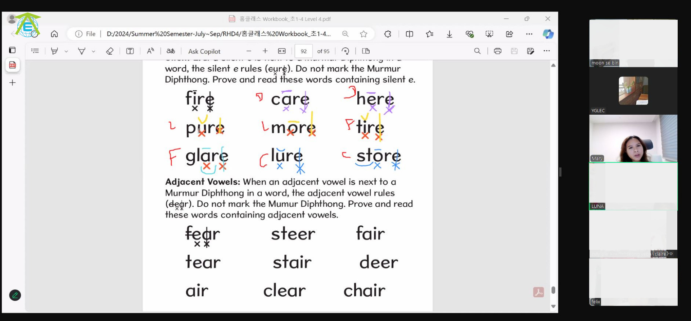This screenshot has width=691, height=321.
Task: Print the PDF document
Action: (x=498, y=51)
